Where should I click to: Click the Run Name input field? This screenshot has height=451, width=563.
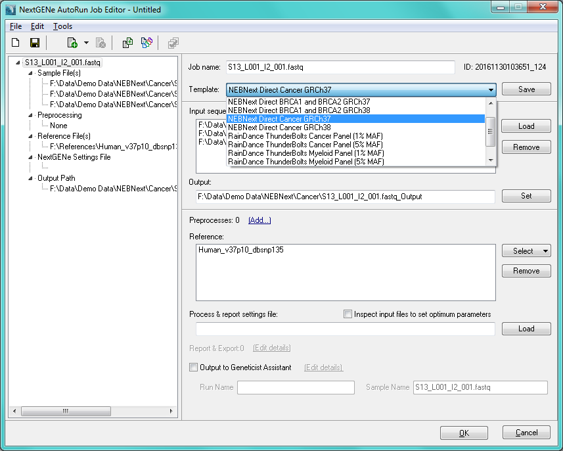296,387
